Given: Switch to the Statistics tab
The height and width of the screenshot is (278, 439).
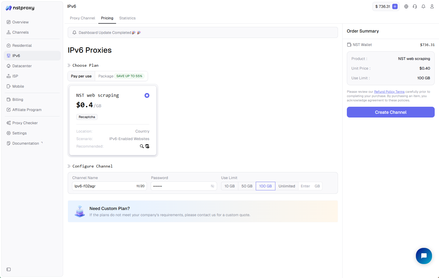Looking at the screenshot, I should (x=127, y=18).
